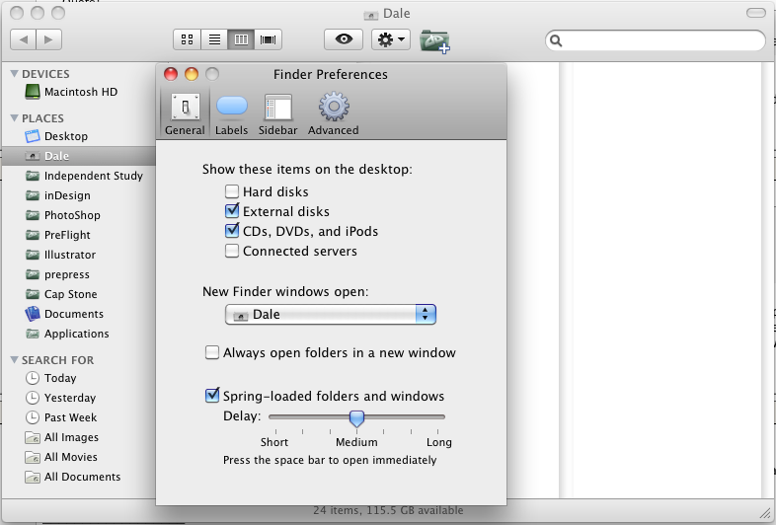The height and width of the screenshot is (525, 776).
Task: Click inside the Finder search field
Action: [656, 40]
